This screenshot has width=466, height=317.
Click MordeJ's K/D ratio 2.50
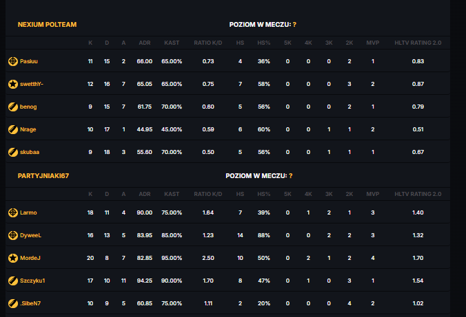[208, 258]
